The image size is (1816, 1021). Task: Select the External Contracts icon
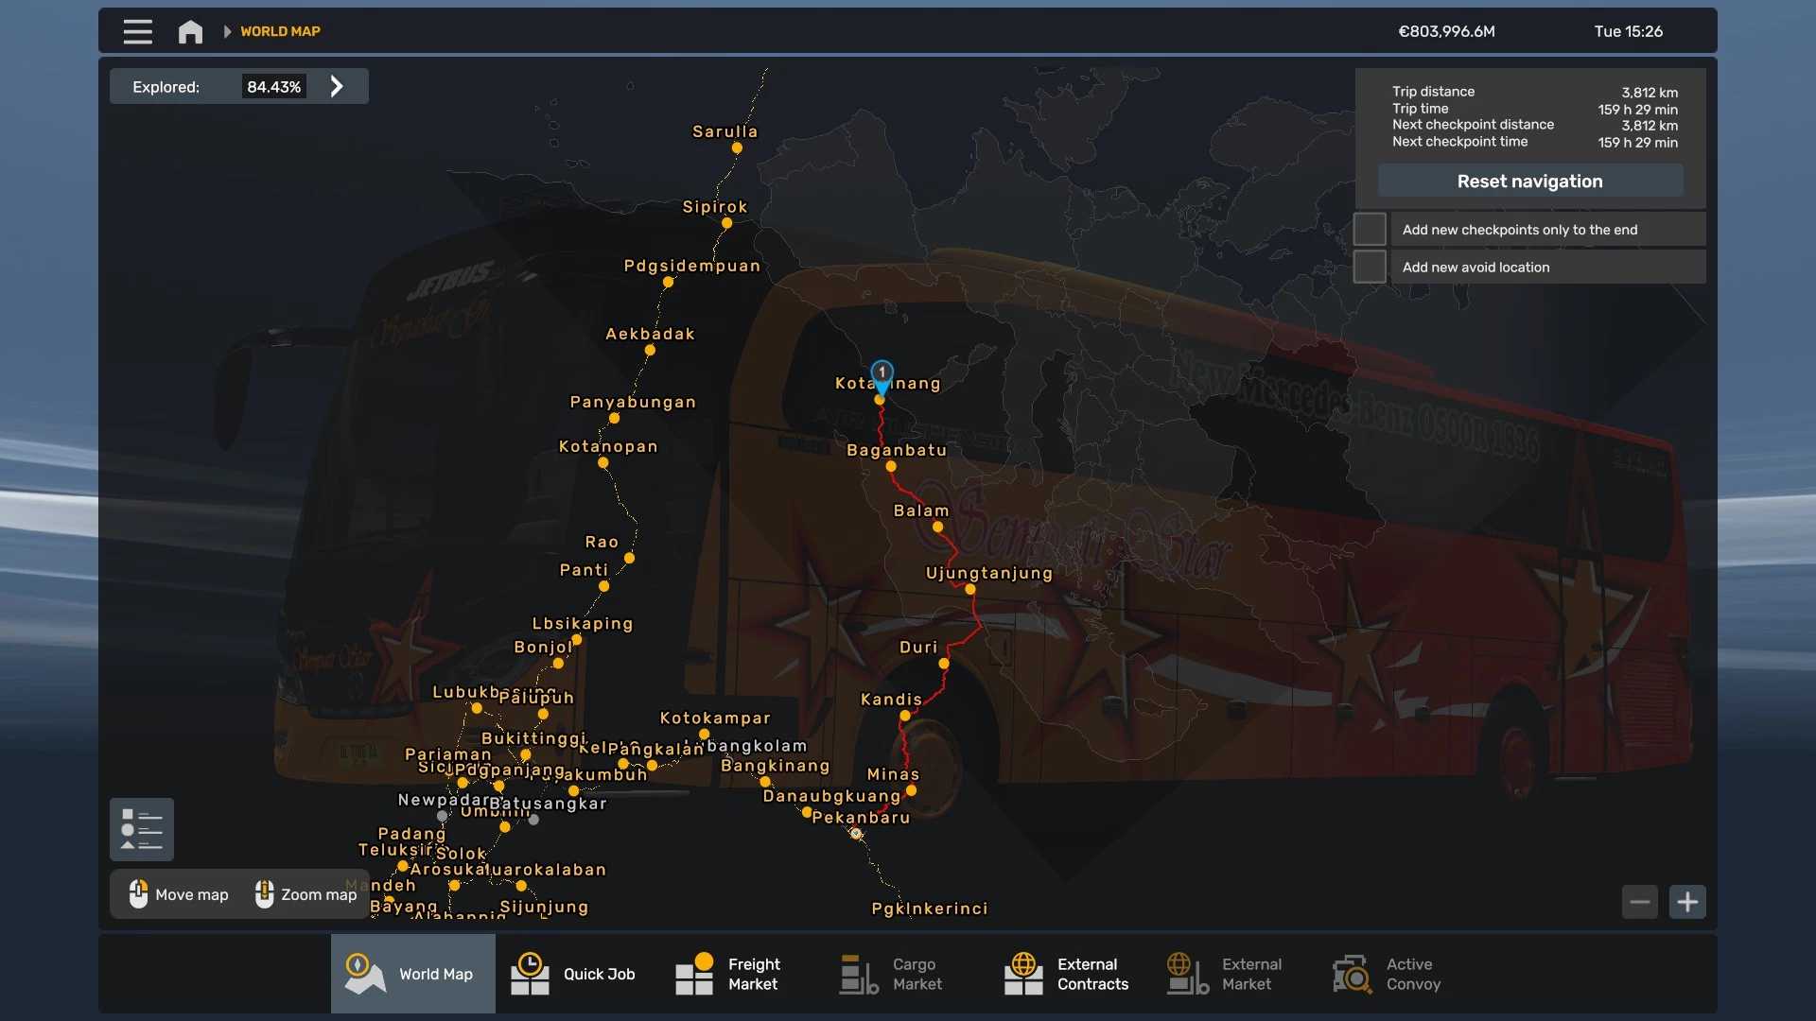coord(1022,974)
